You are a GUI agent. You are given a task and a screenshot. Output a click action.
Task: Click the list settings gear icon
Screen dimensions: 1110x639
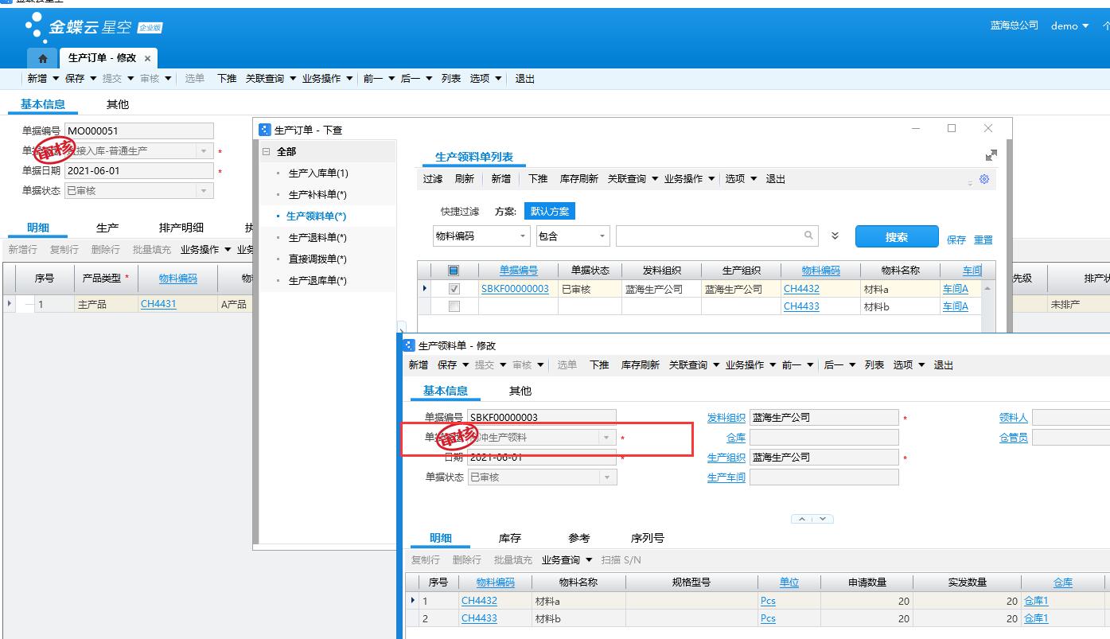(x=984, y=179)
